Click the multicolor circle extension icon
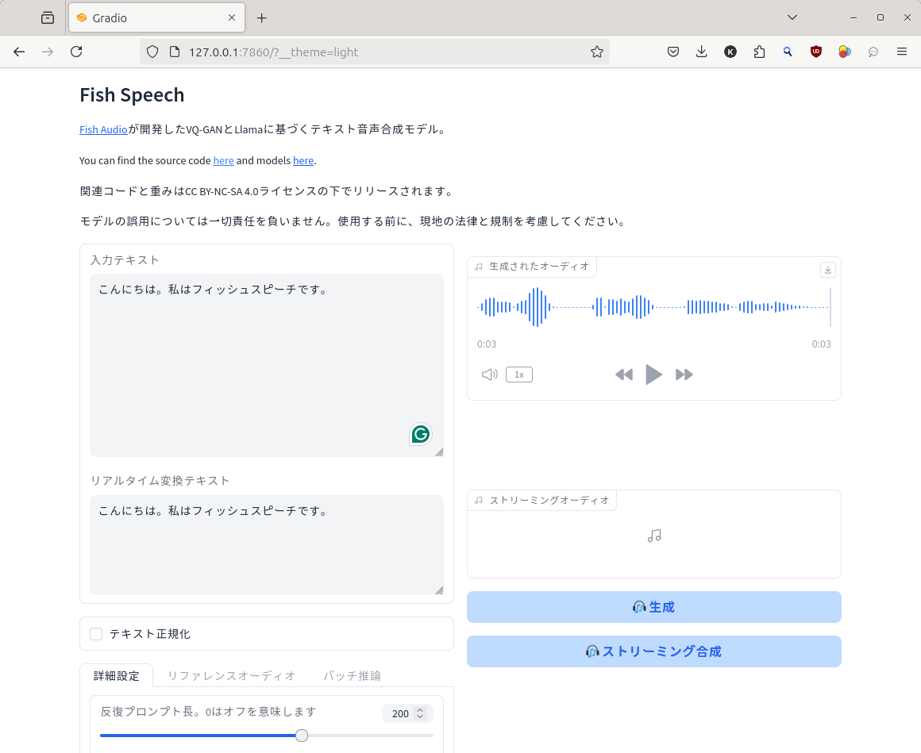This screenshot has width=921, height=753. [845, 52]
